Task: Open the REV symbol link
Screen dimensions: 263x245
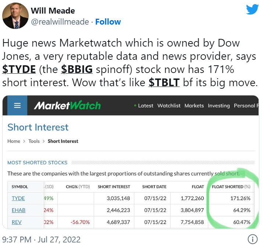Action: click(17, 222)
